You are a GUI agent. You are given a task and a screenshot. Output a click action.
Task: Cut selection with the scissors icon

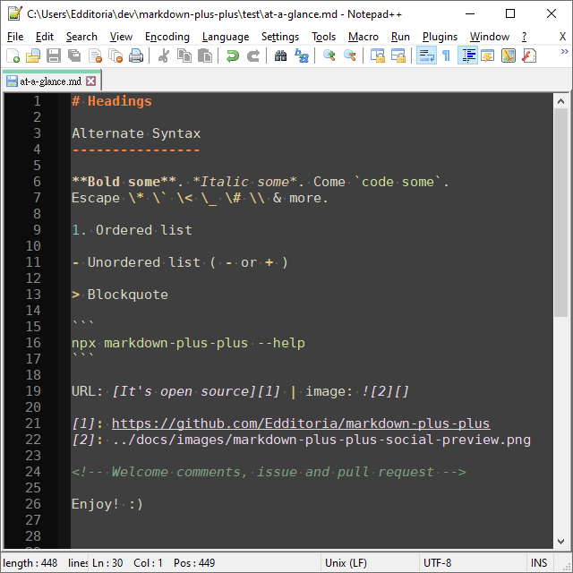[x=164, y=56]
